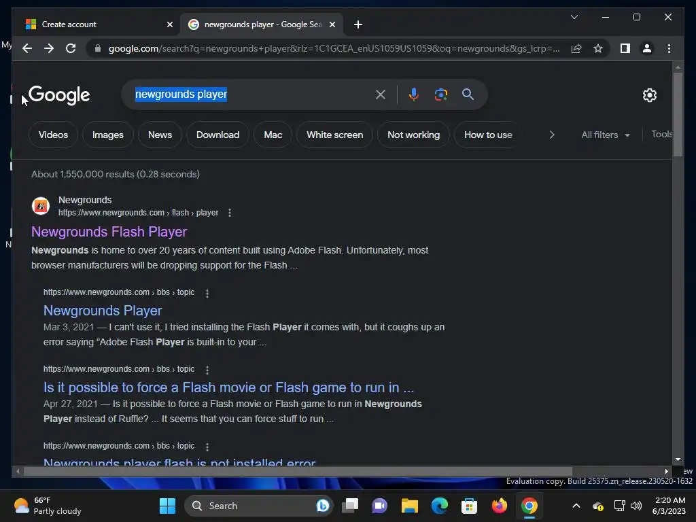The height and width of the screenshot is (522, 696).
Task: Select the How to use filter chip
Action: coord(488,135)
